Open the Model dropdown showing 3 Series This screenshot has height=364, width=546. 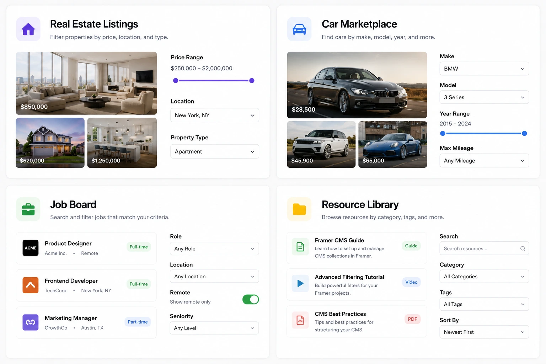(484, 97)
